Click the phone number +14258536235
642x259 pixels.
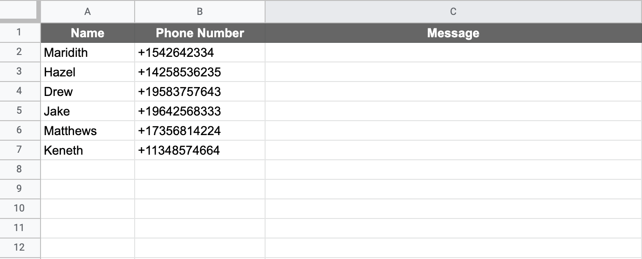point(200,72)
